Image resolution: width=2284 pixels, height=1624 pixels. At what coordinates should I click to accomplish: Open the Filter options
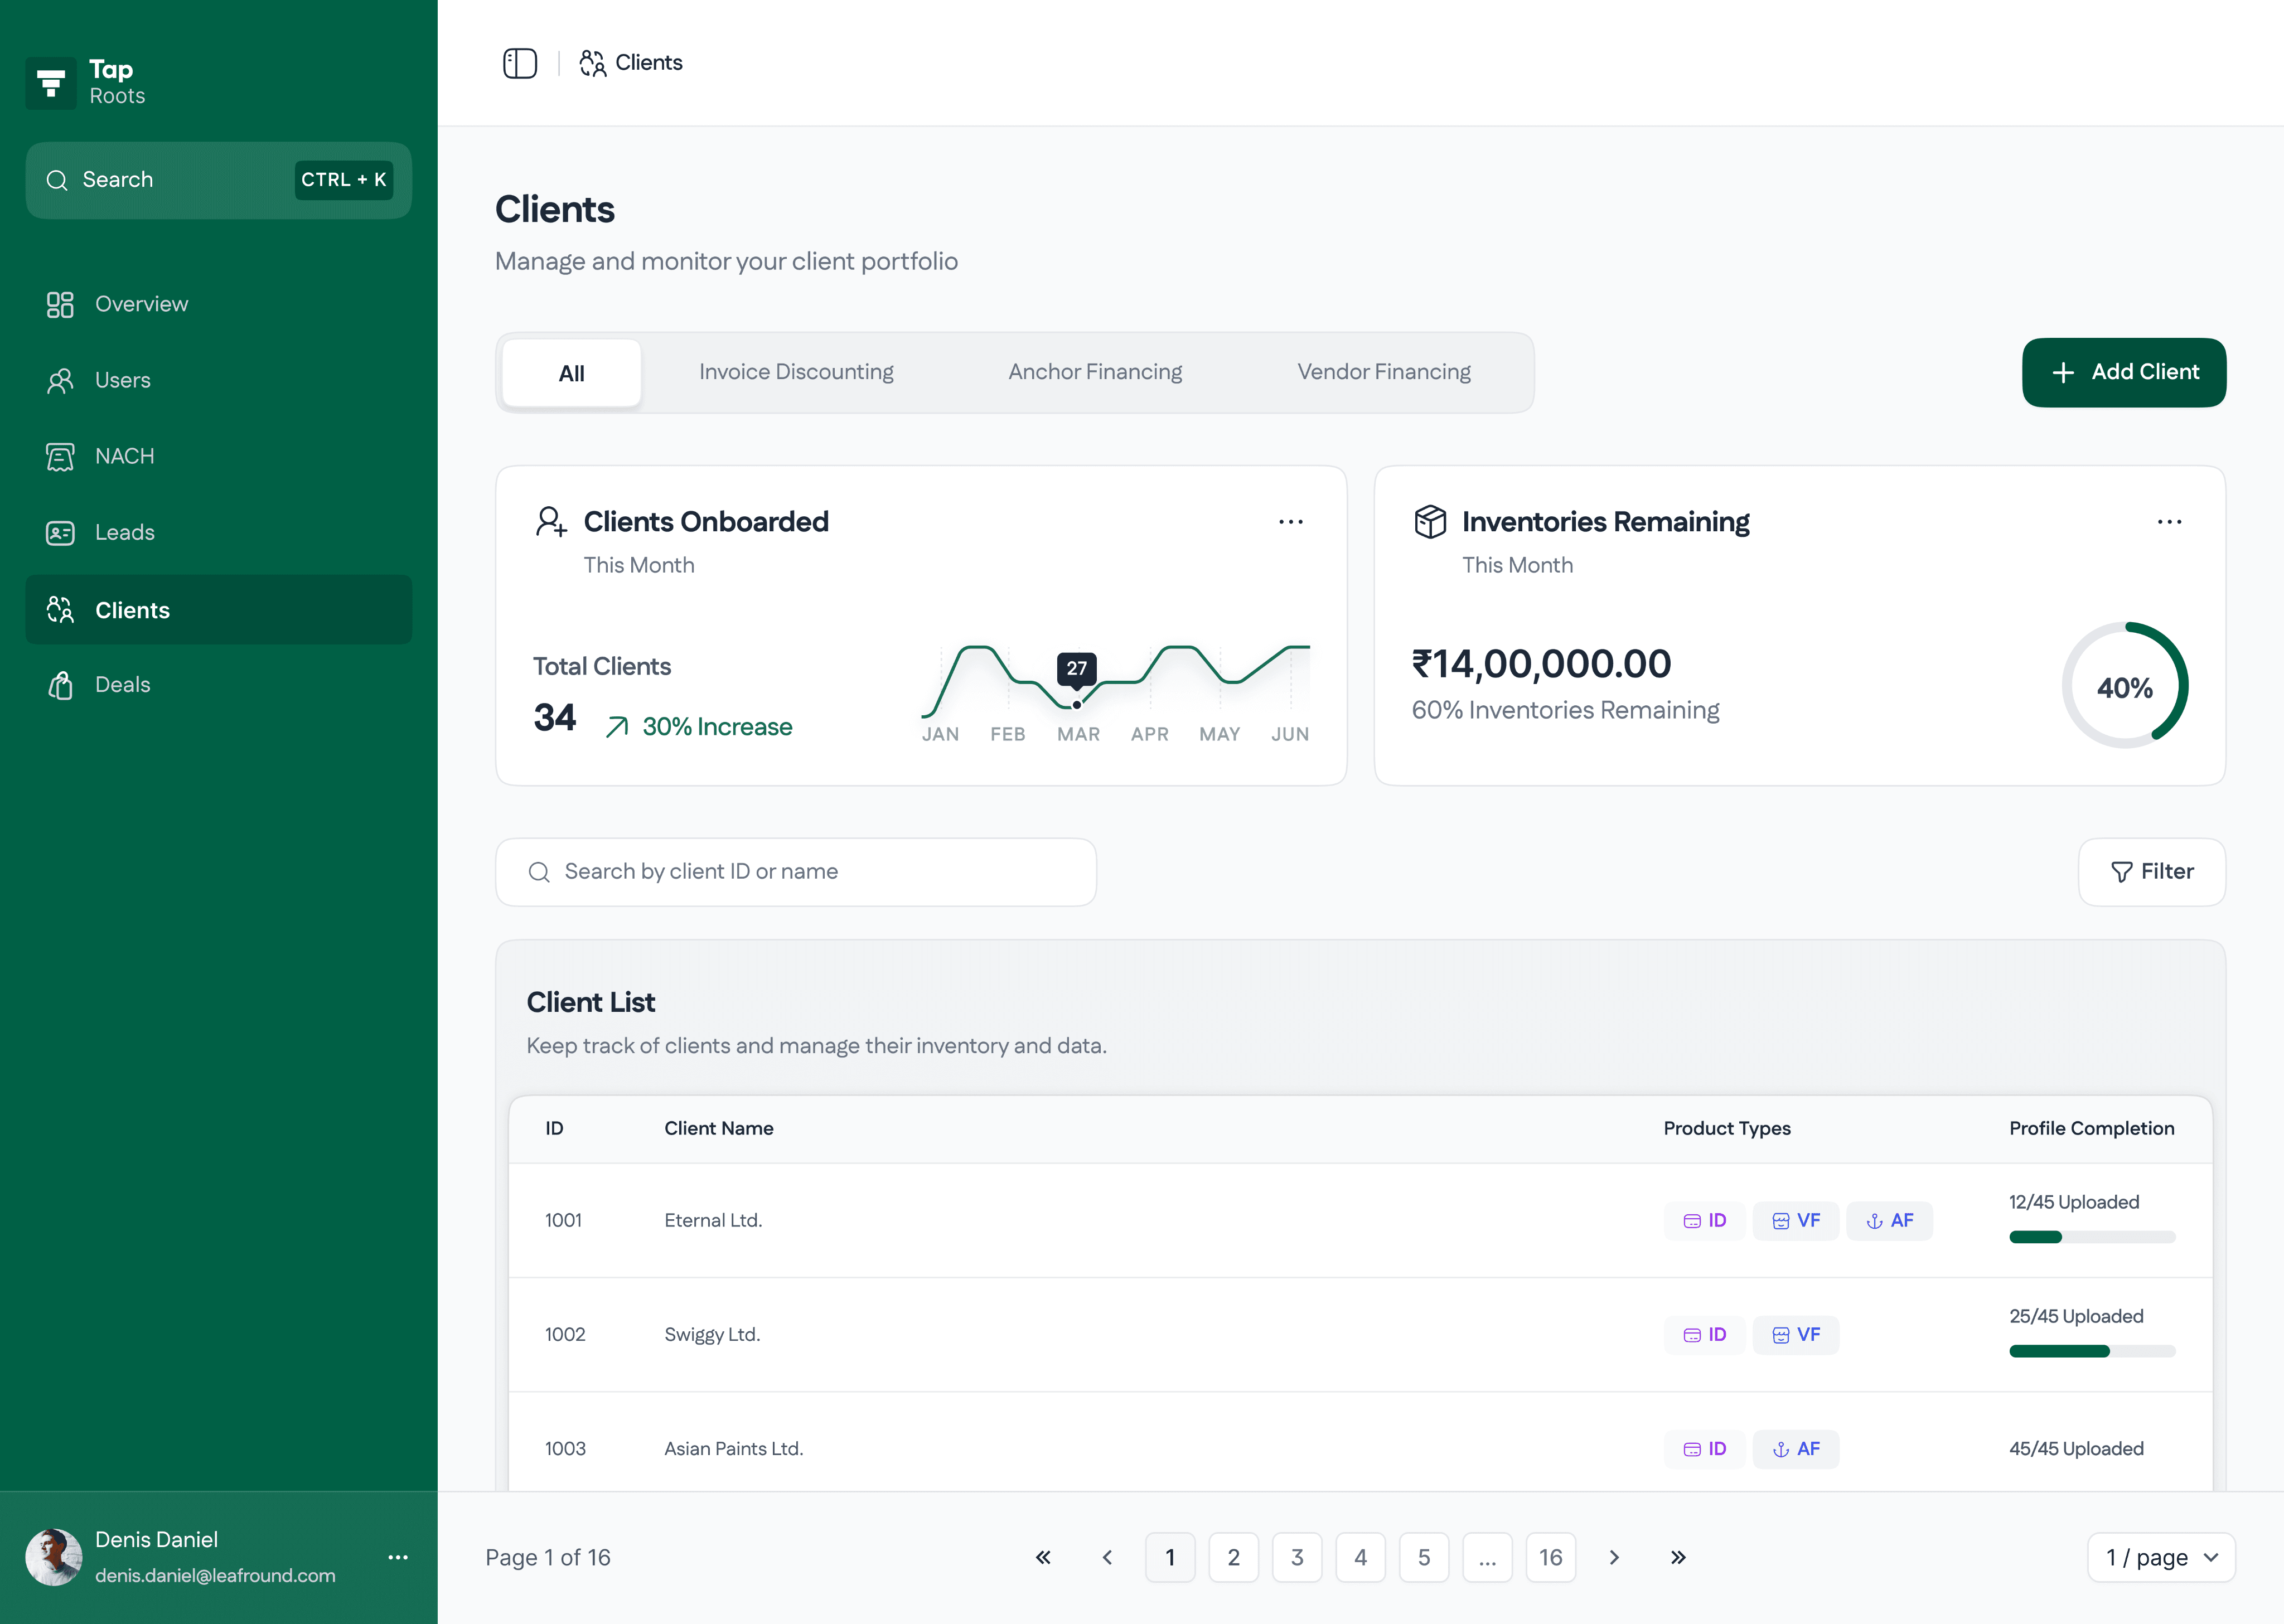click(2151, 872)
